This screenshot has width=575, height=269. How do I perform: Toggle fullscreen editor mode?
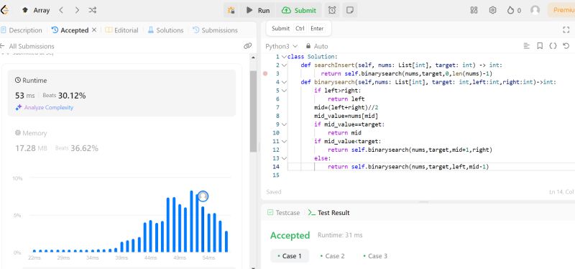point(566,29)
